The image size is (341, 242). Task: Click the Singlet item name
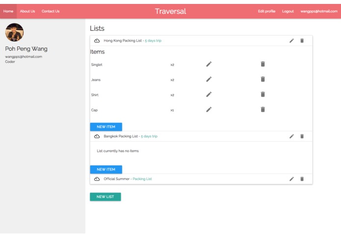point(97,65)
